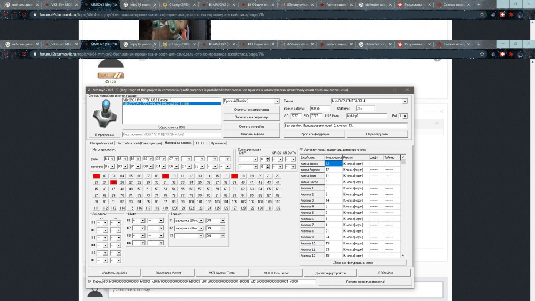Click matrix button 01 highlighted in red
This screenshot has height=301, width=535.
click(x=96, y=176)
